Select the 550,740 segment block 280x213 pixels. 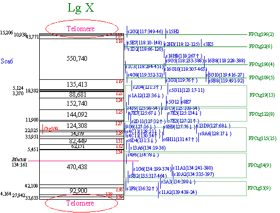click(82, 59)
